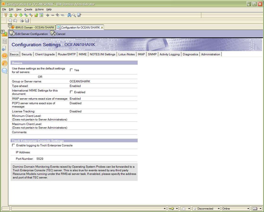Select the Basics tab
This screenshot has width=264, height=212.
(14, 54)
